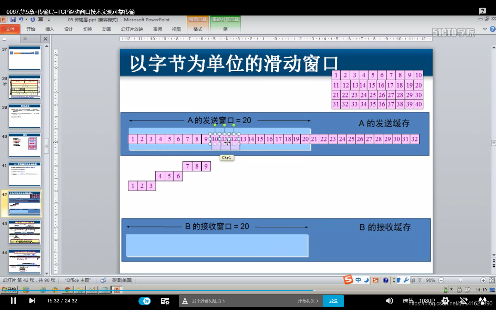The width and height of the screenshot is (496, 310).
Task: Click the PowerPoint application icon
Action: click(x=3, y=20)
